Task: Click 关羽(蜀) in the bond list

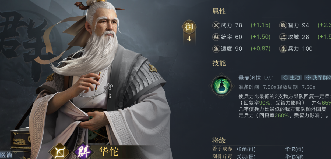Action: pos(246,156)
